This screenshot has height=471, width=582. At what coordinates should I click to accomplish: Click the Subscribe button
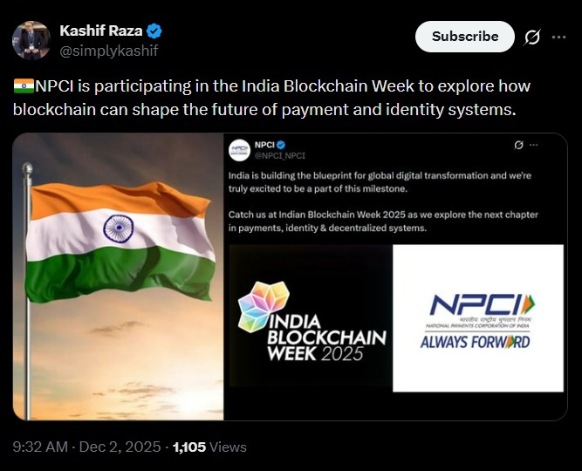[x=465, y=37]
